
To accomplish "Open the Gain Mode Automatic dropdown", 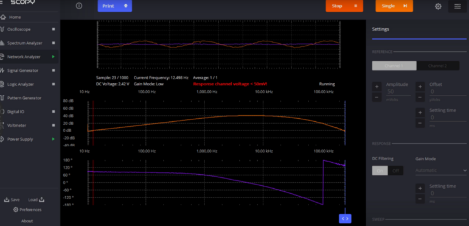I will [441, 171].
